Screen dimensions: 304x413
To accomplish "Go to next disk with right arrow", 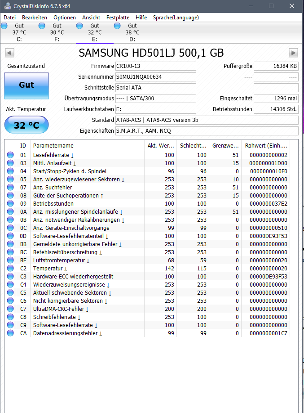I will 294,53.
